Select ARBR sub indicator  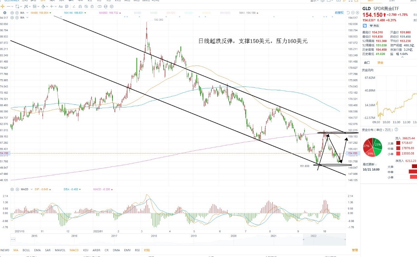[96, 250]
